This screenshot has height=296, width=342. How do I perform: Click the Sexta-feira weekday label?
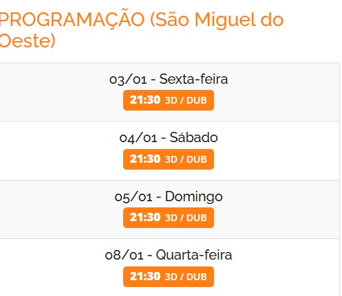[193, 79]
